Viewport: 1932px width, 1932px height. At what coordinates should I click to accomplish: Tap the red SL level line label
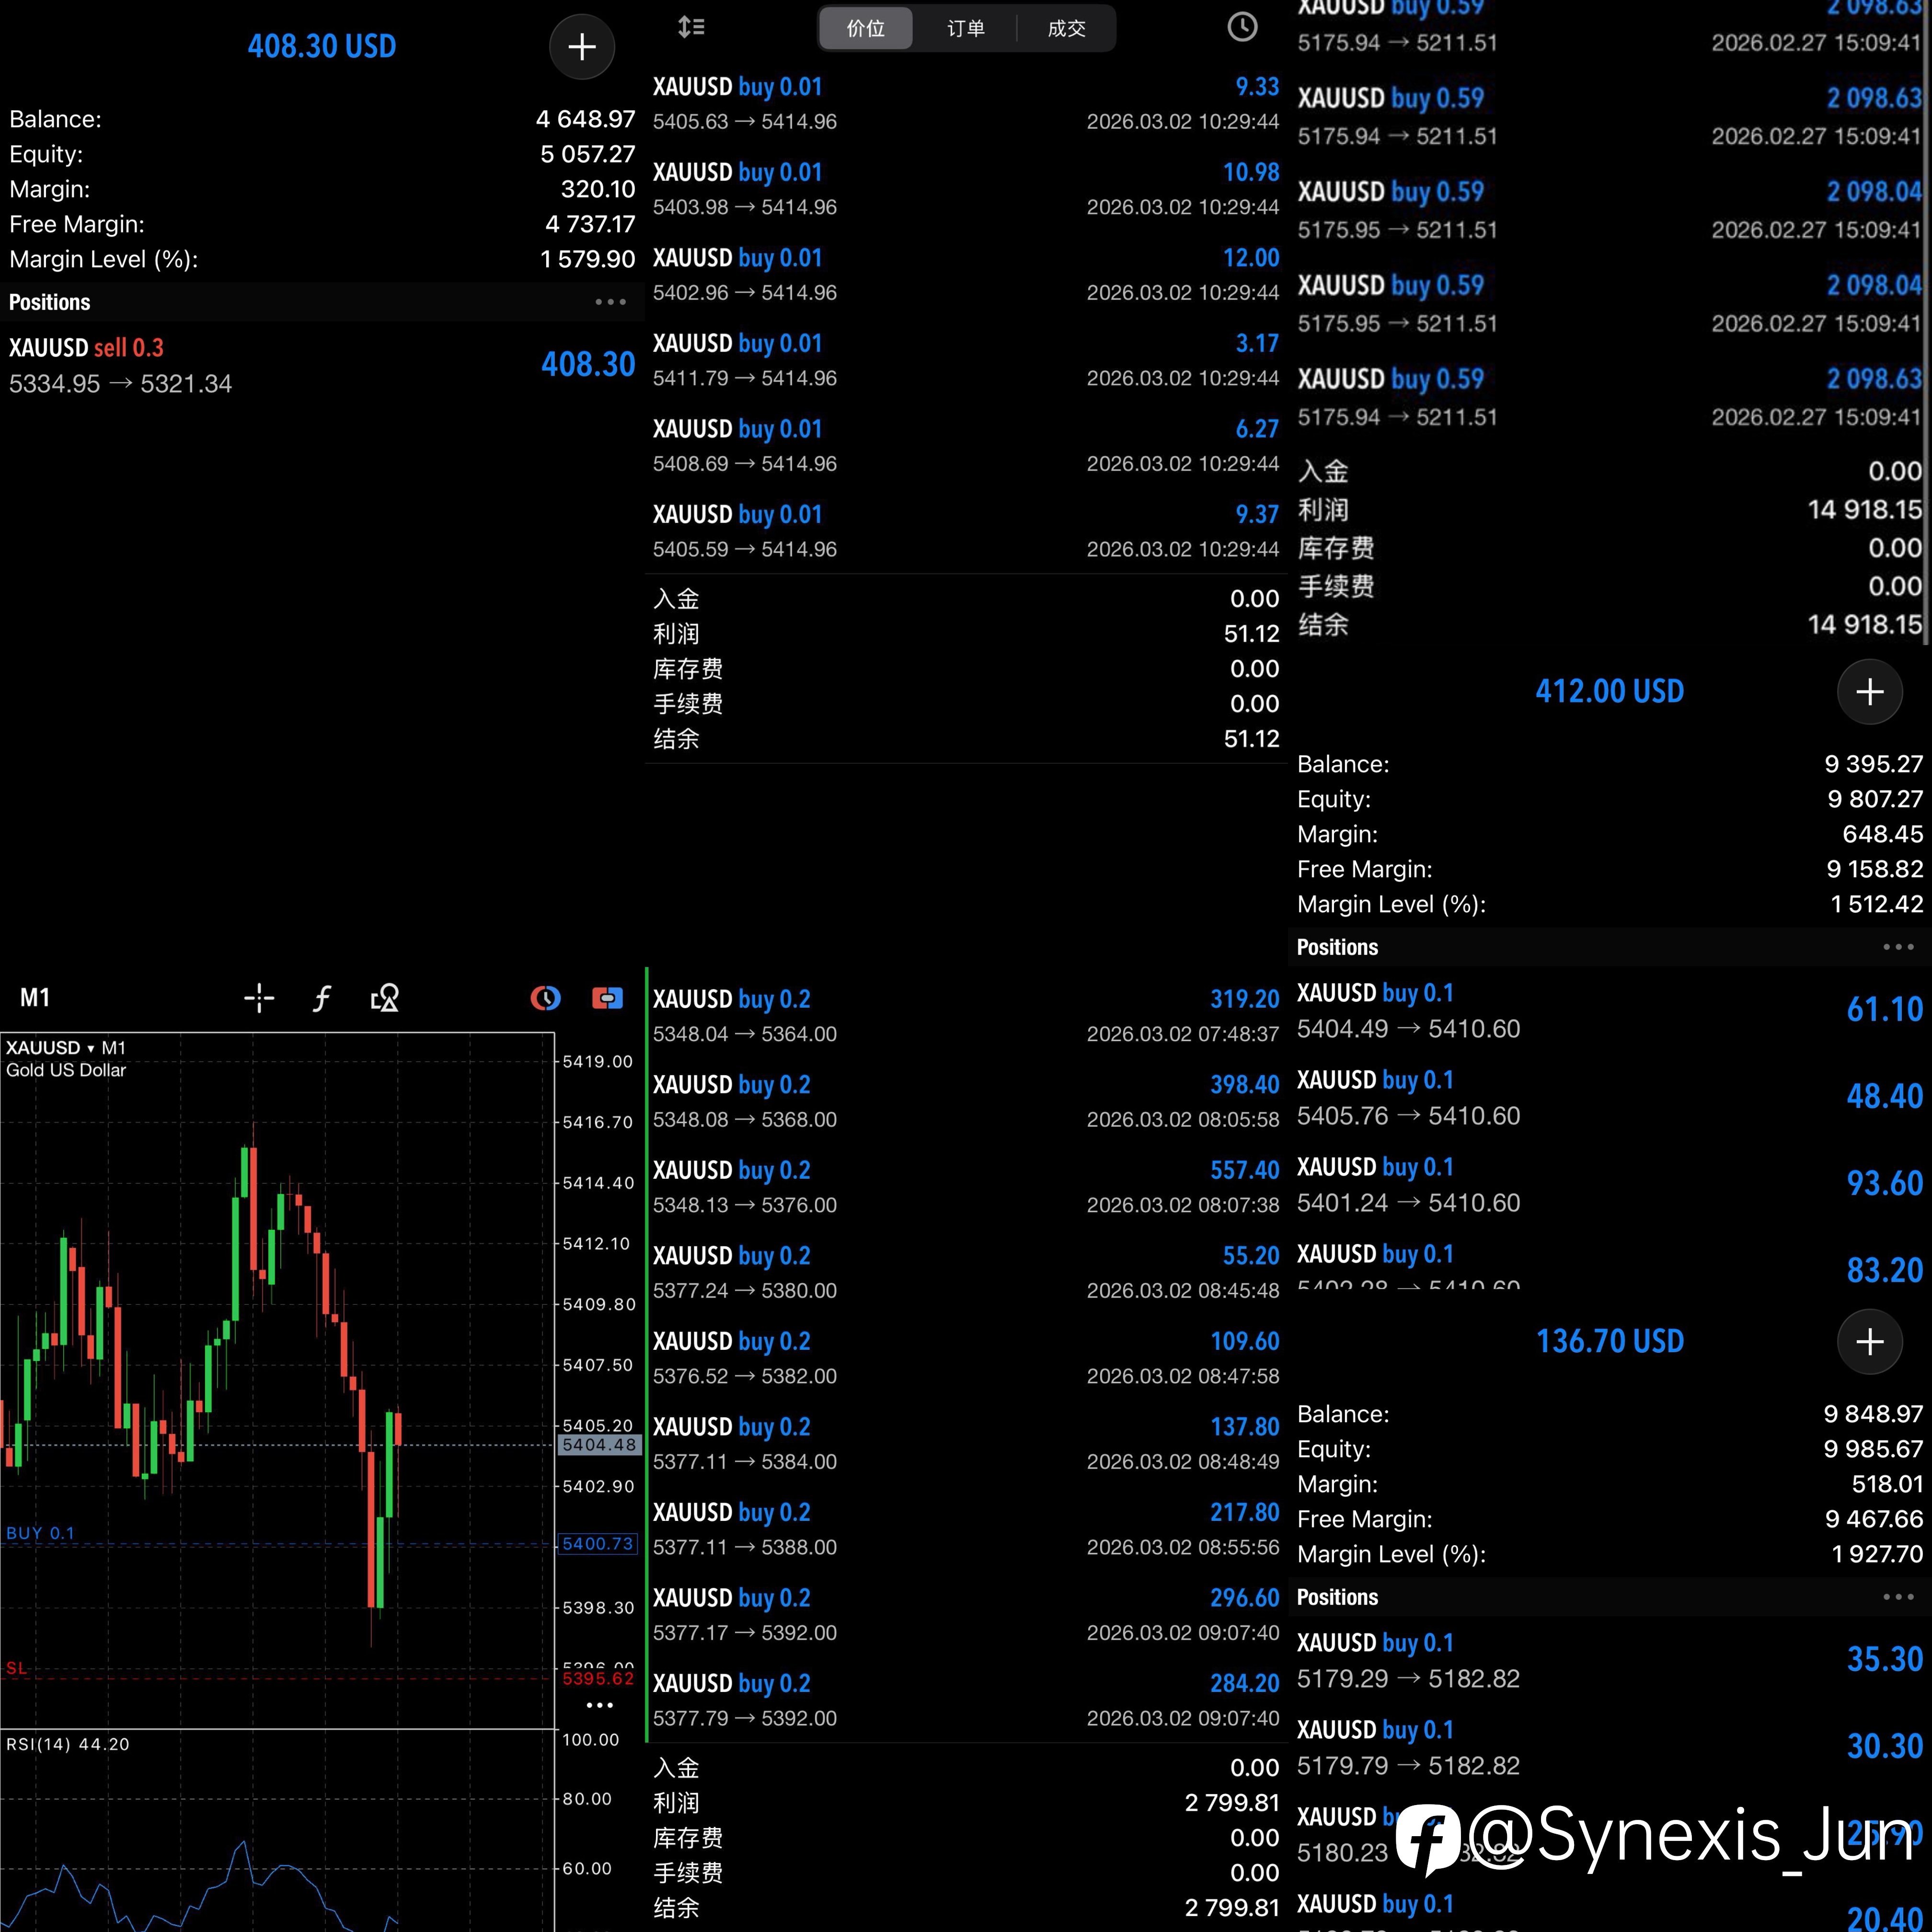(x=17, y=1668)
